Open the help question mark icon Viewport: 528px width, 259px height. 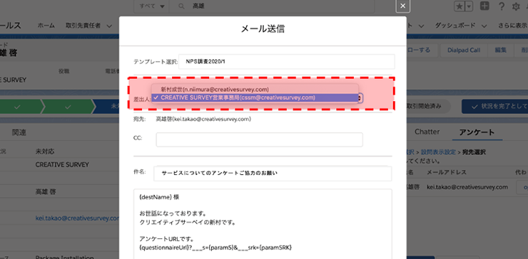(x=502, y=6)
